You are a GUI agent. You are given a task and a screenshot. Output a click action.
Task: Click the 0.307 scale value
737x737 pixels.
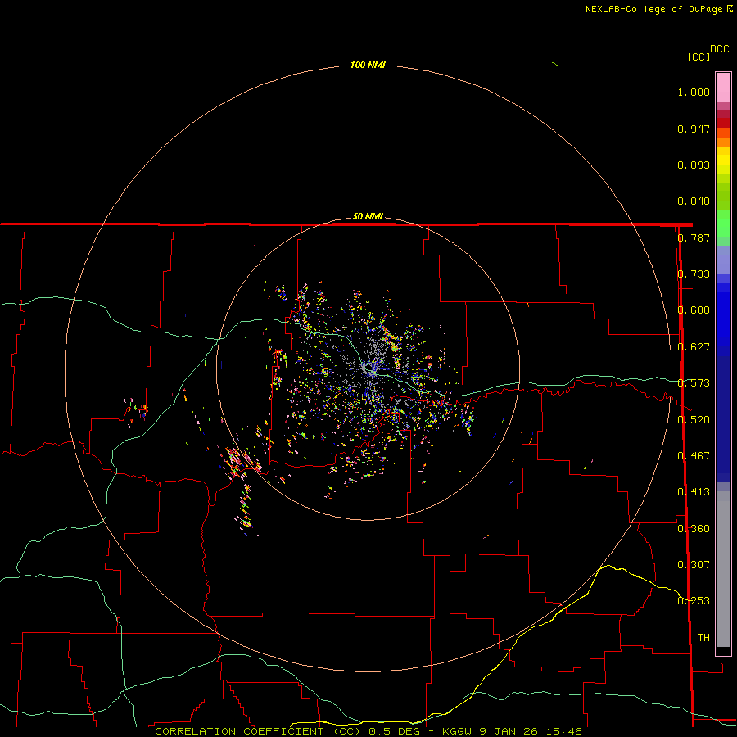point(694,565)
